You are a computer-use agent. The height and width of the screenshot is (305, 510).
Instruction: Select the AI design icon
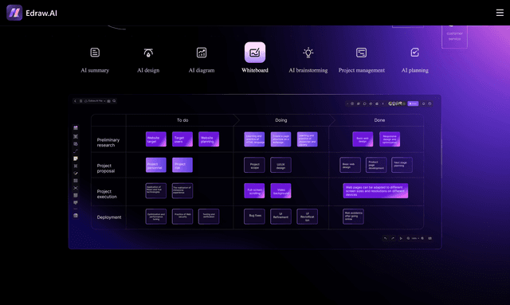coord(148,53)
